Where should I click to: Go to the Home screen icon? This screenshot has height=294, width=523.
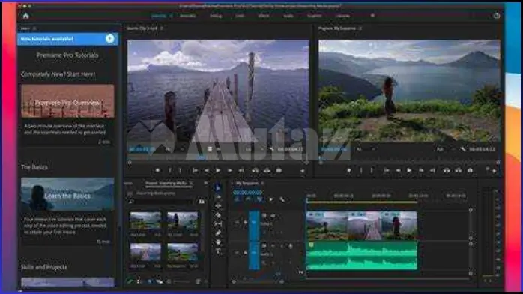tap(25, 16)
